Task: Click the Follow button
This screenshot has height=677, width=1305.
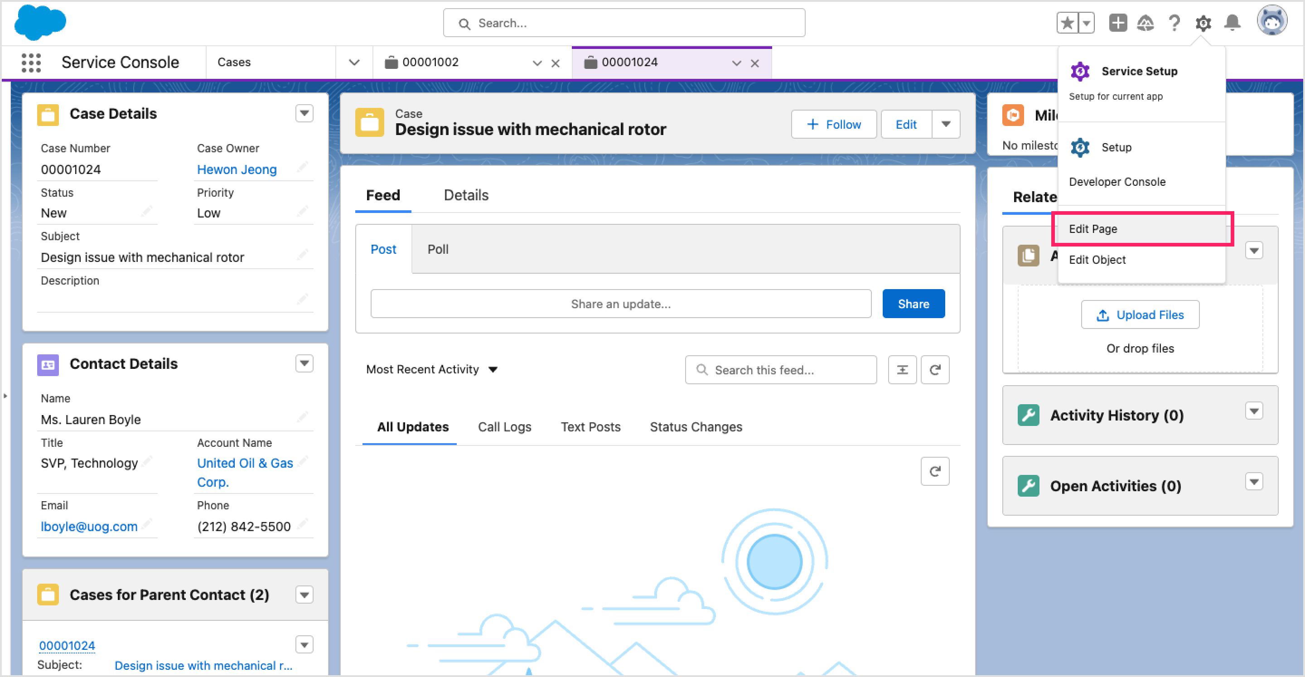Action: (833, 124)
